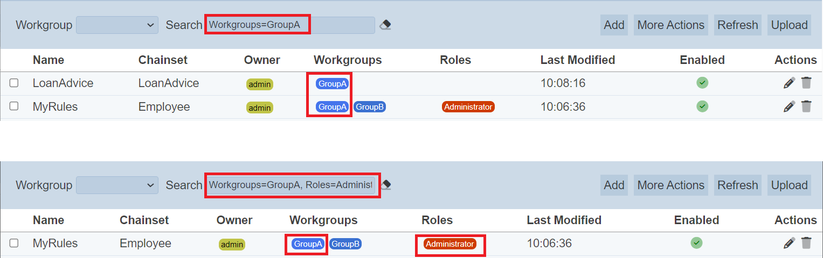Delete MyRules in the lower table

[x=806, y=243]
